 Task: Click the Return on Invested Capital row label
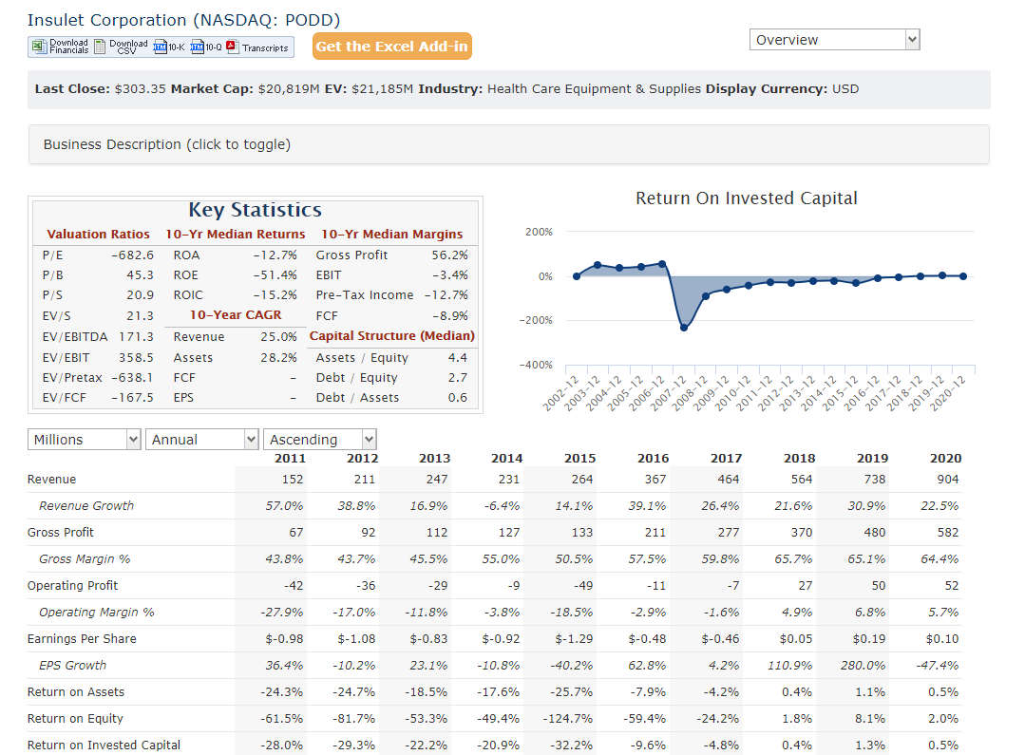[104, 746]
